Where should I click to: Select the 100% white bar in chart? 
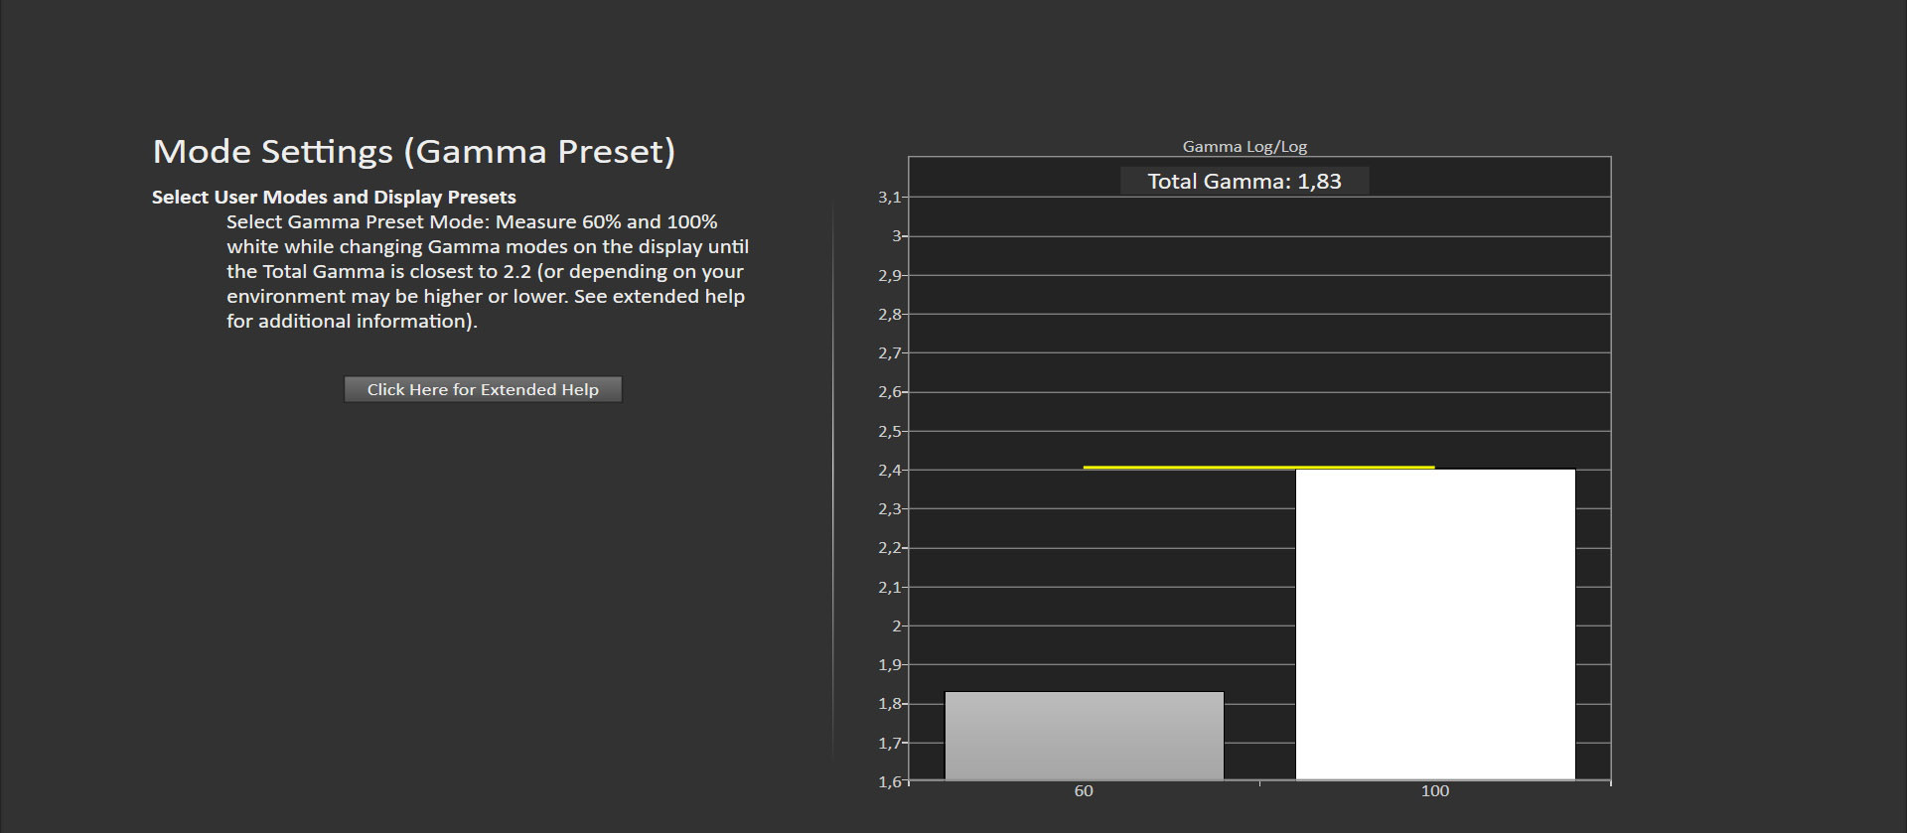(1435, 625)
